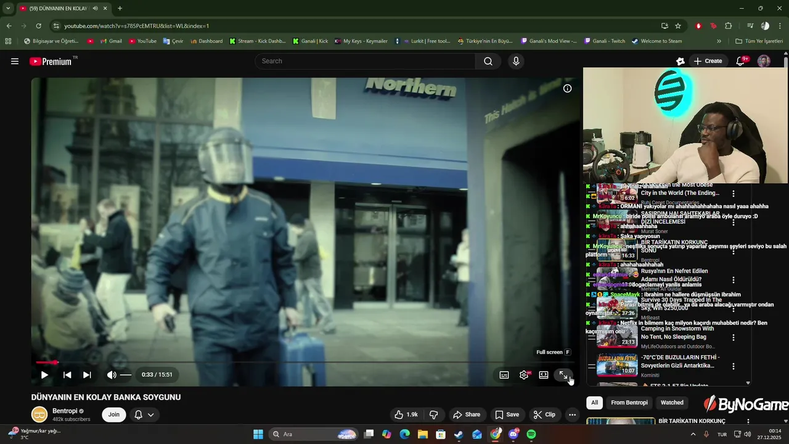Join the Bentropi channel
The width and height of the screenshot is (789, 444).
tap(114, 414)
